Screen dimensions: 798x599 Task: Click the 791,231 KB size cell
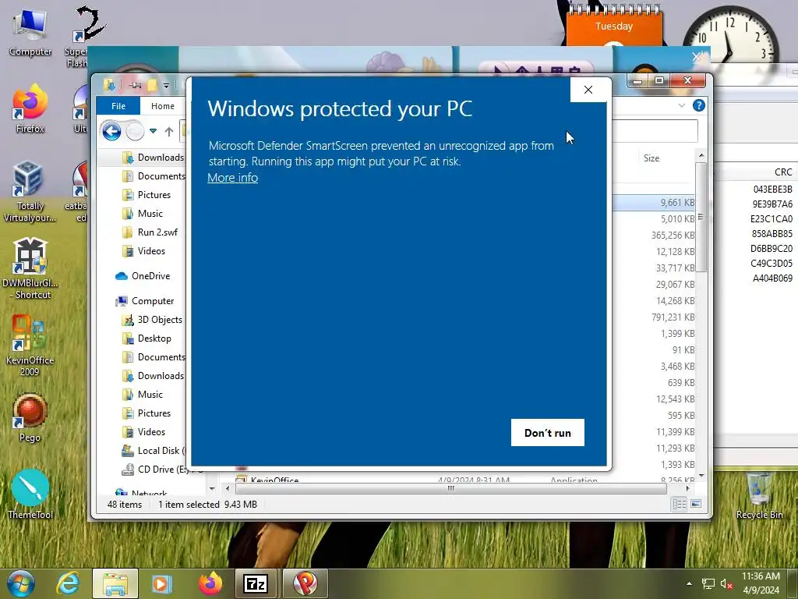click(x=673, y=317)
